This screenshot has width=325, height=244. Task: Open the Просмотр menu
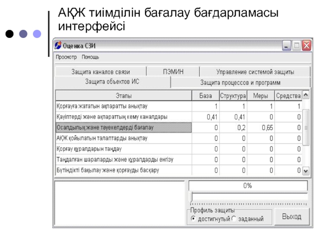(x=66, y=57)
